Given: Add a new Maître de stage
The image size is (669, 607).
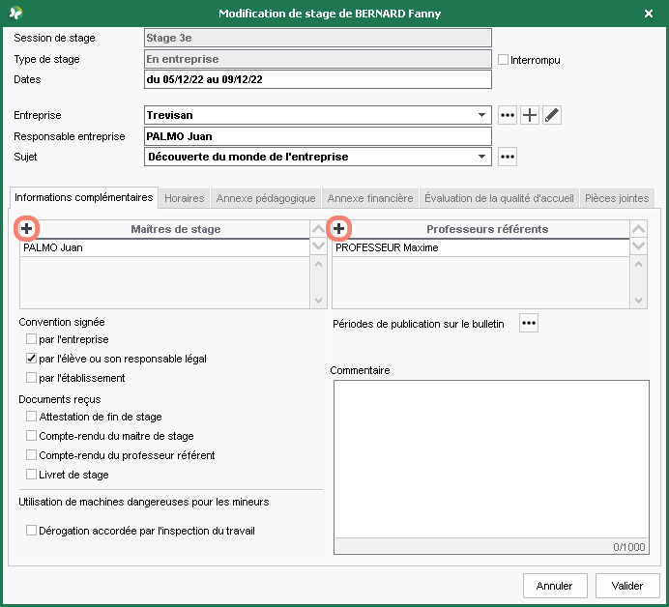Looking at the screenshot, I should [26, 229].
